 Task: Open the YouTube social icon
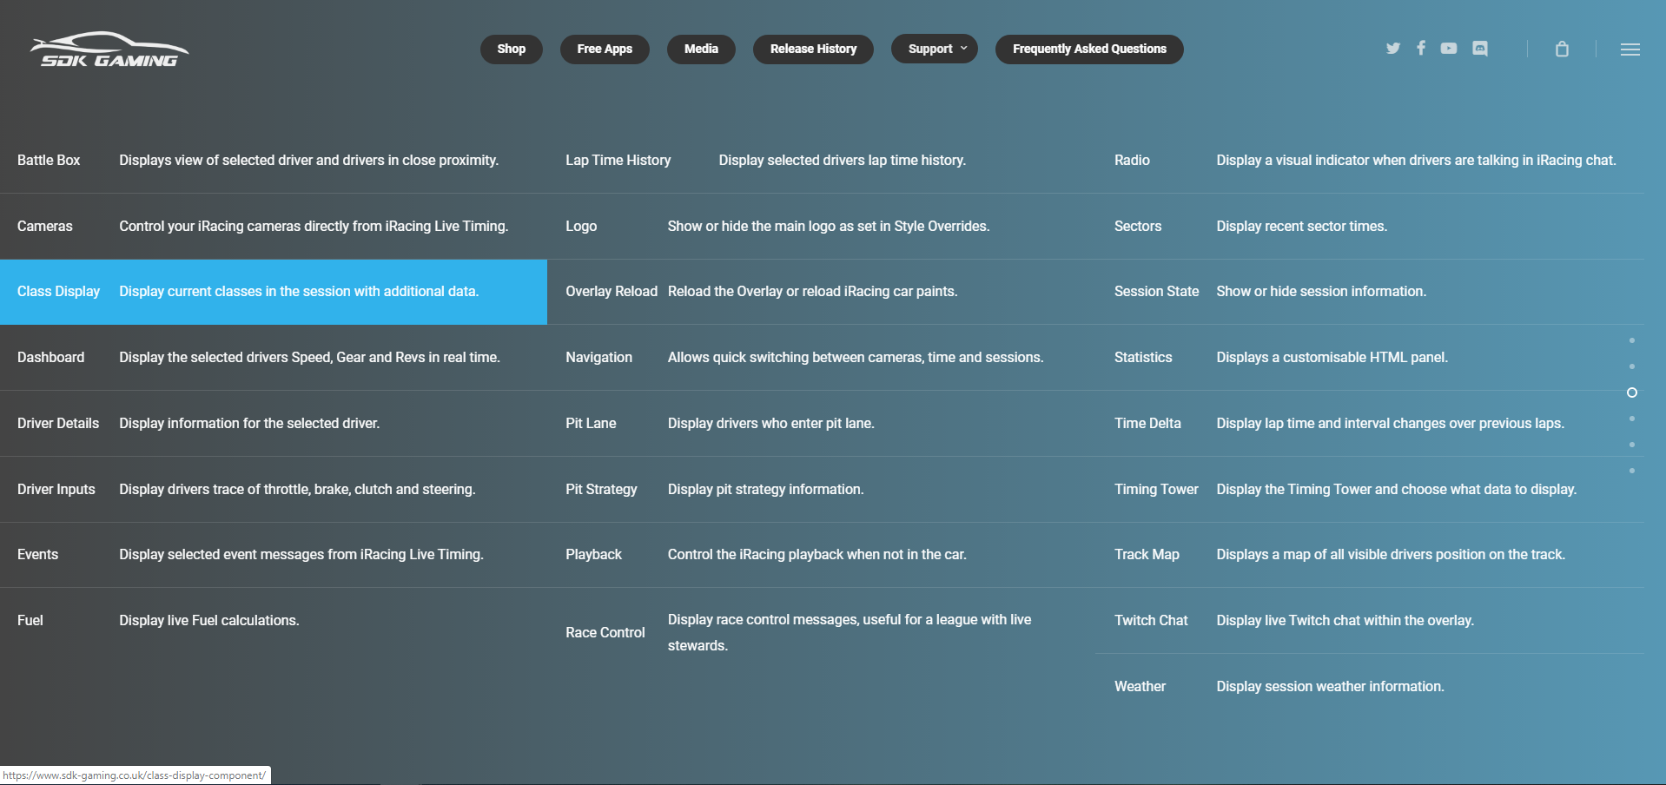pyautogui.click(x=1449, y=49)
